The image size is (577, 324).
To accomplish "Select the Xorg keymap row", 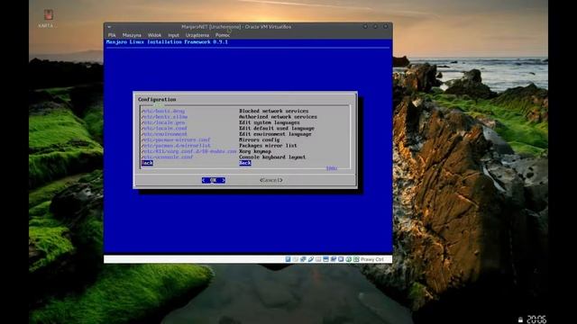I will [206, 151].
